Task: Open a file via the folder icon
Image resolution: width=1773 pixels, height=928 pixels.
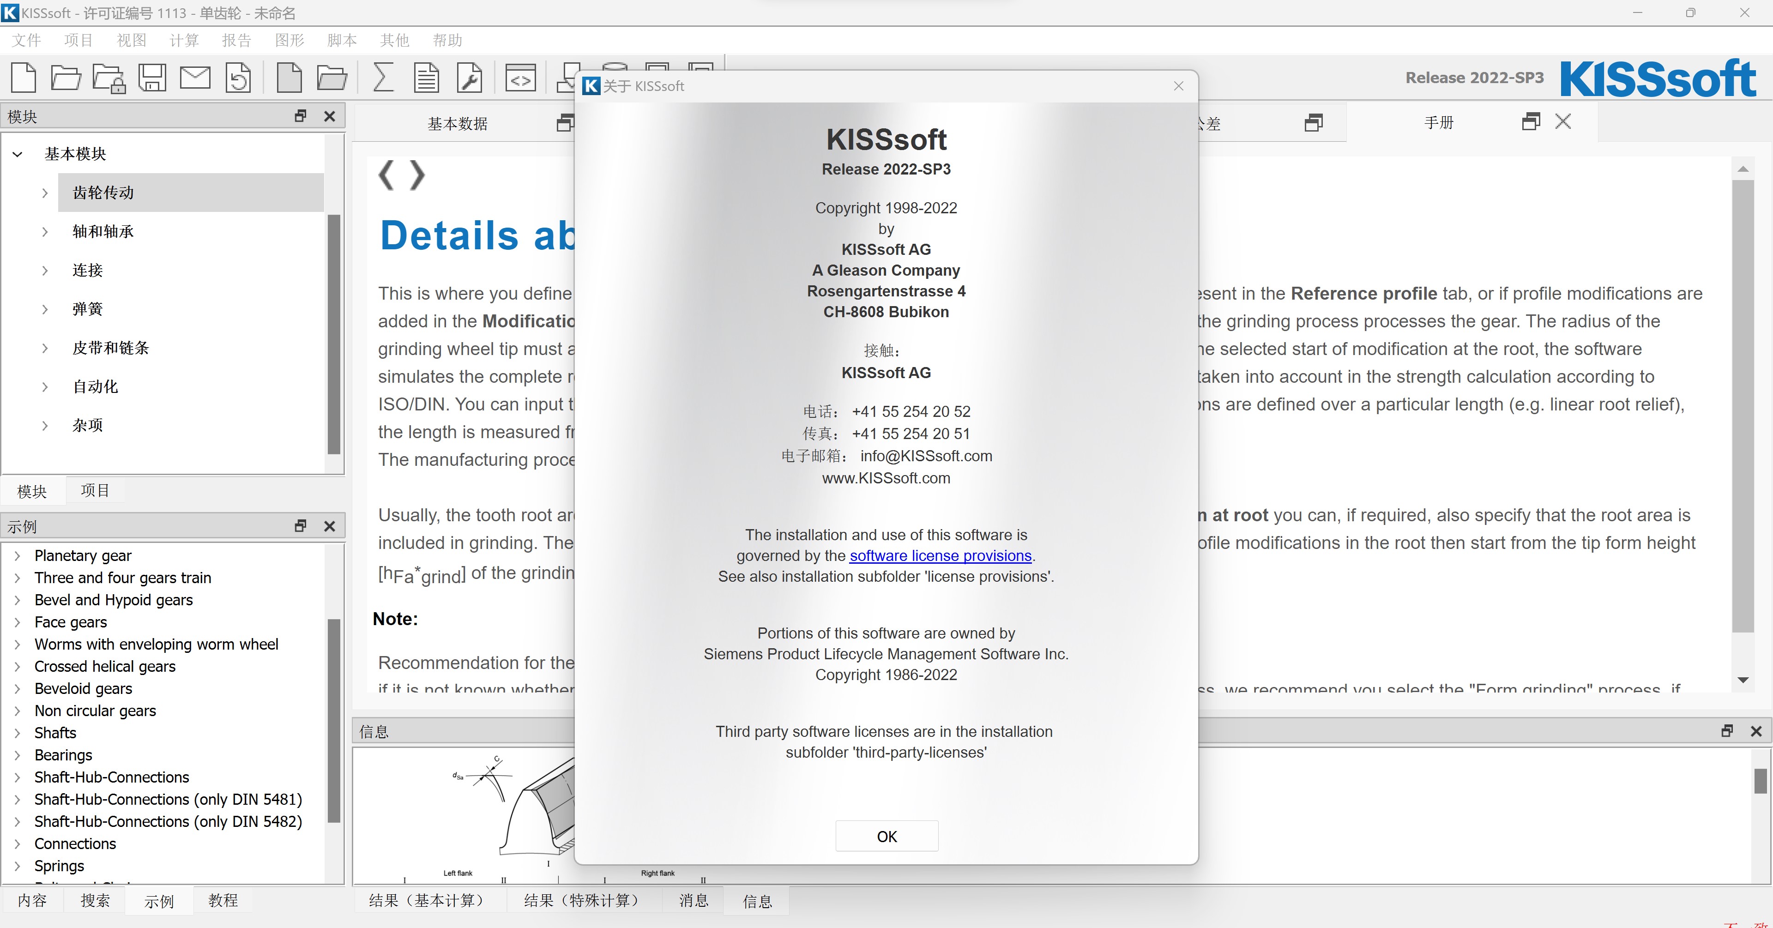Action: (66, 77)
